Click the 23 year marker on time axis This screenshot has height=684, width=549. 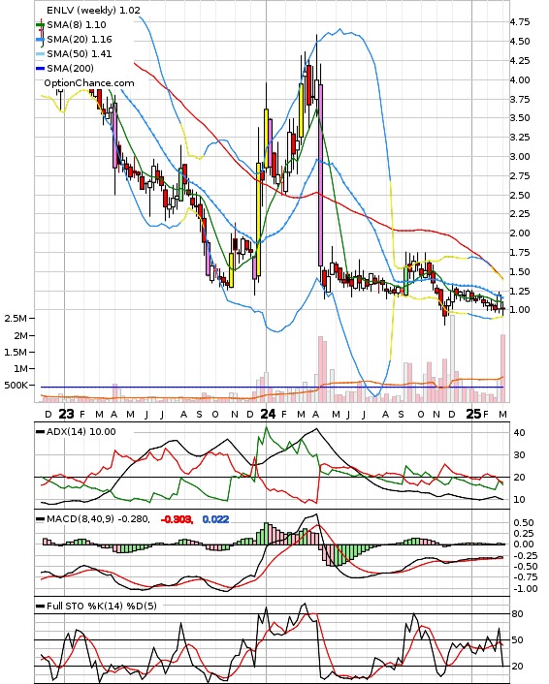point(66,414)
